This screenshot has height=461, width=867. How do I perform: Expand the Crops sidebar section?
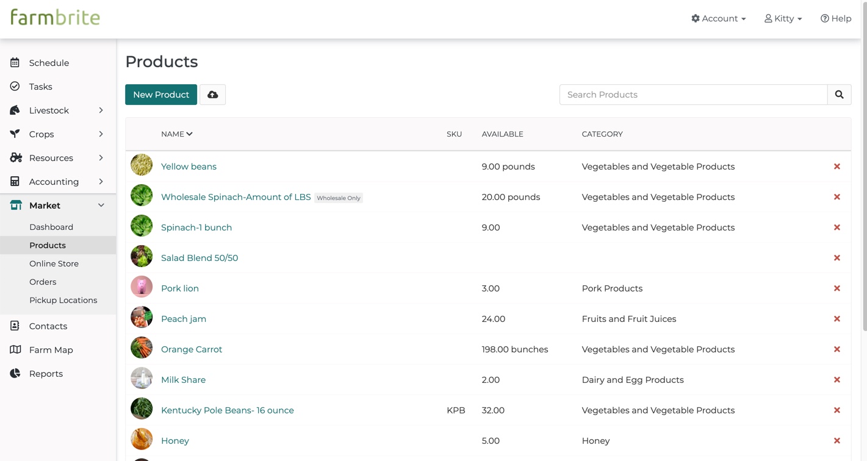click(x=101, y=134)
